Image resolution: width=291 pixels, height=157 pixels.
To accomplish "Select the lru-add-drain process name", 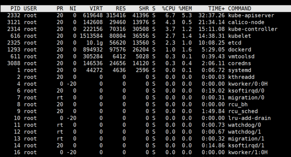I will tap(249, 118).
